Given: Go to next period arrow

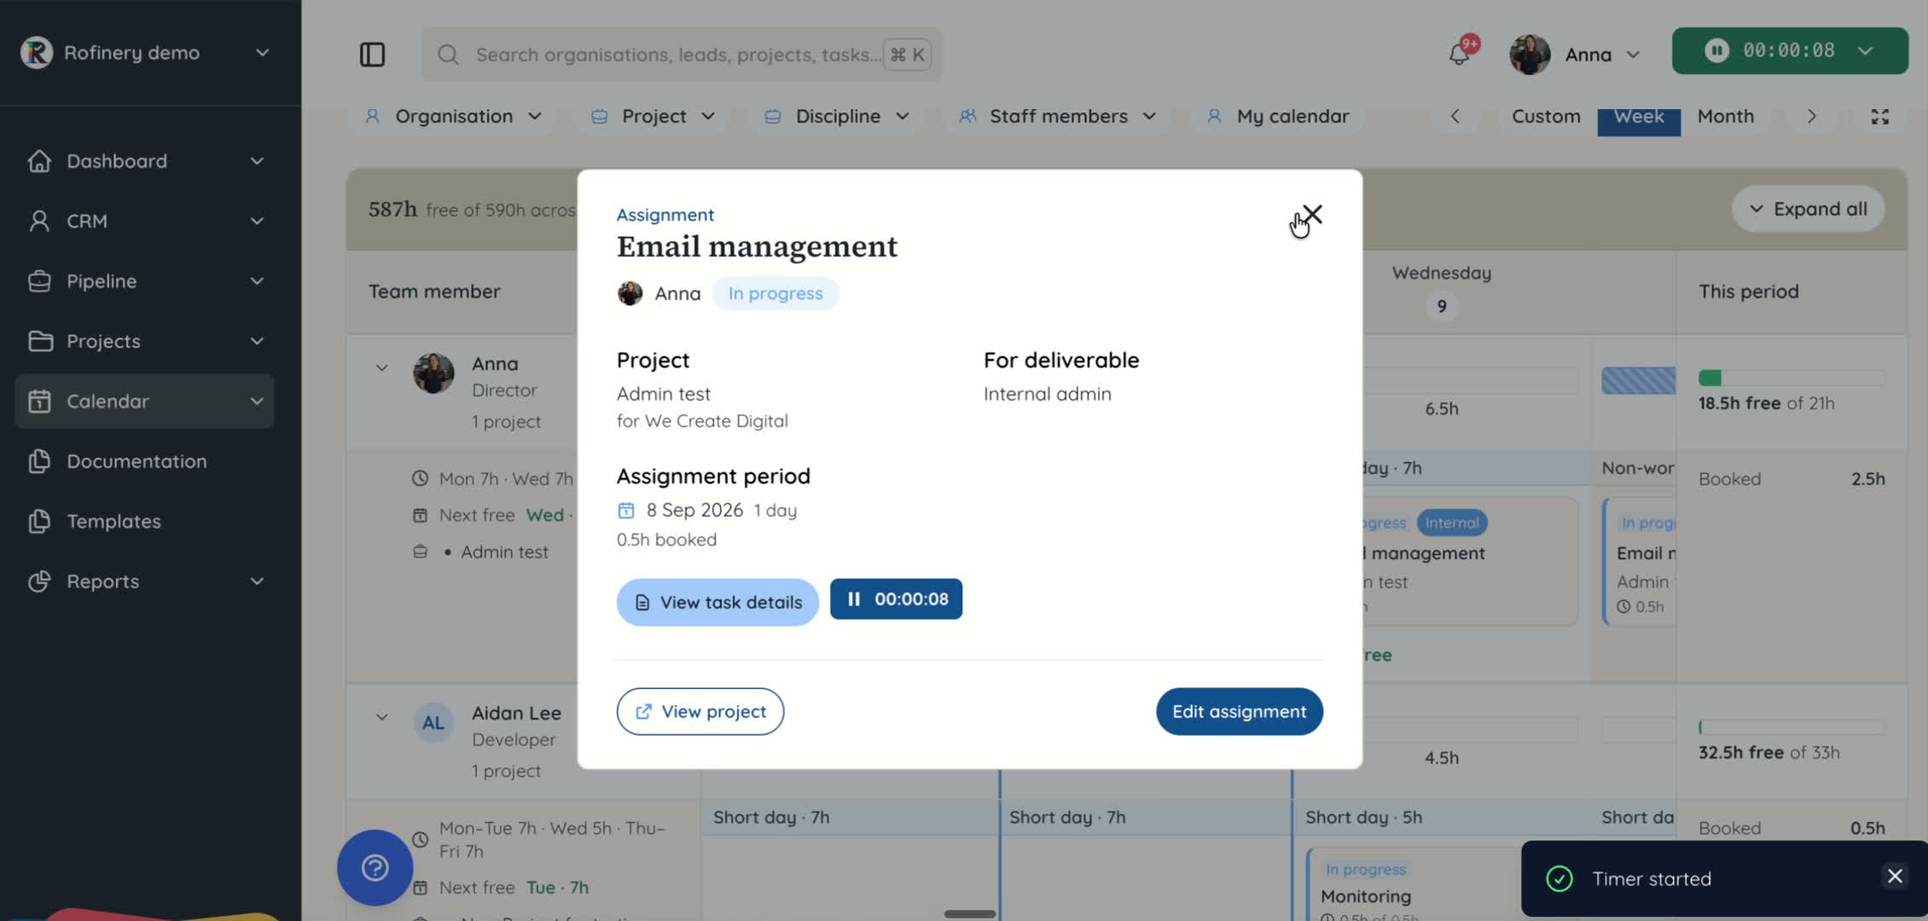Looking at the screenshot, I should click(1811, 117).
